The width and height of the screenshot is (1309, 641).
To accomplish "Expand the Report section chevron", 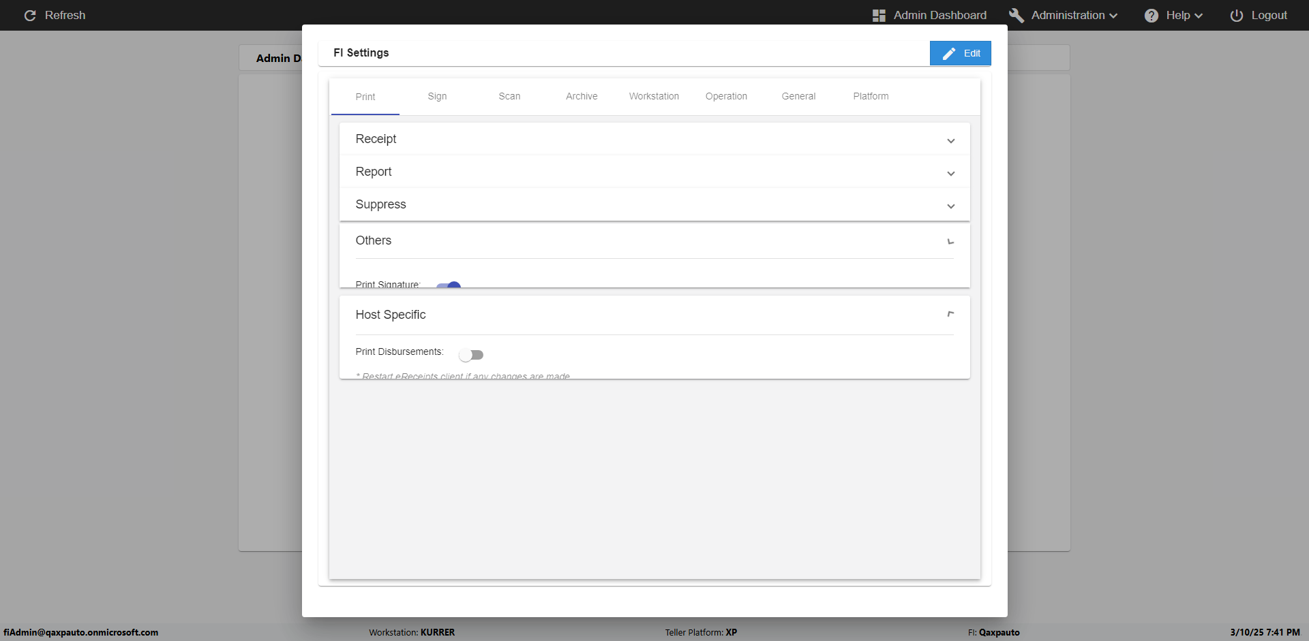I will (950, 173).
